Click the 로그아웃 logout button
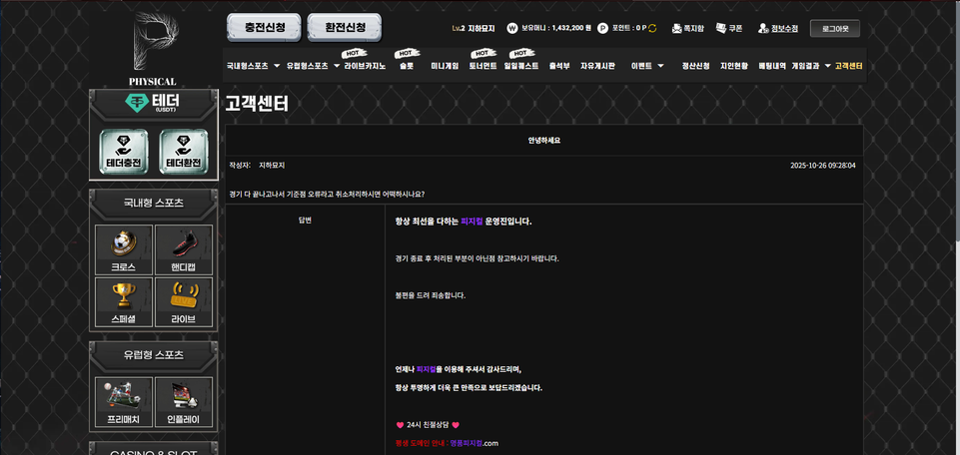960x455 pixels. click(834, 29)
